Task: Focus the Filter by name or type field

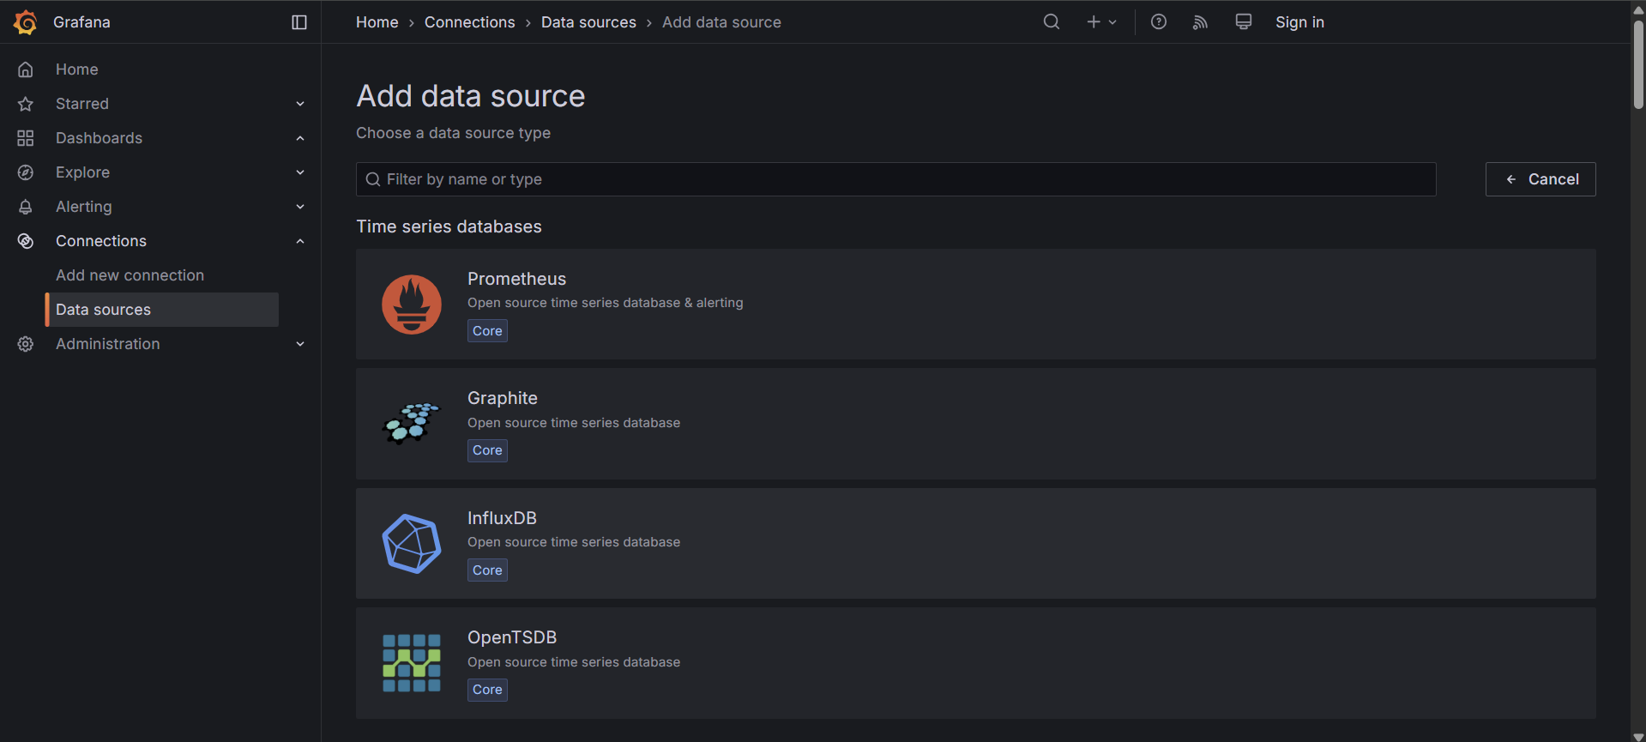Action: [896, 179]
